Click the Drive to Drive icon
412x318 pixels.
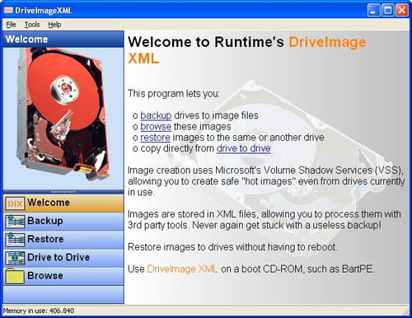coord(15,258)
